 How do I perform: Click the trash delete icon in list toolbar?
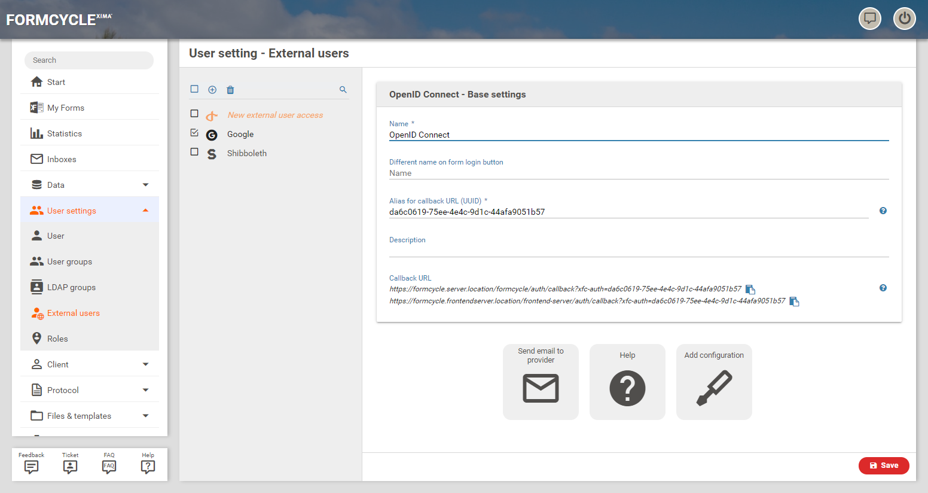[230, 90]
